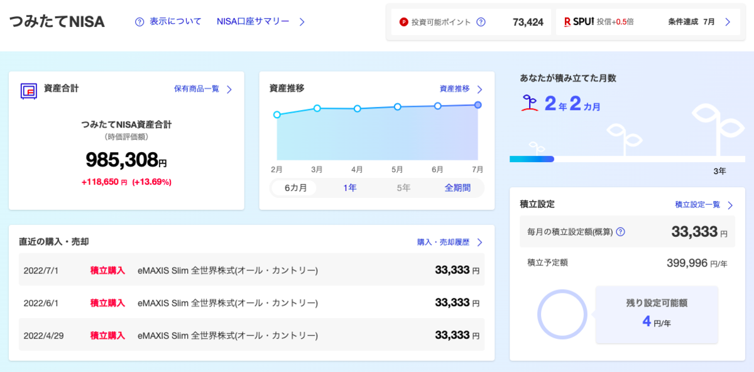Select the 2022/7/1 purchase row
Screen dimensions: 754x372
coord(251,270)
